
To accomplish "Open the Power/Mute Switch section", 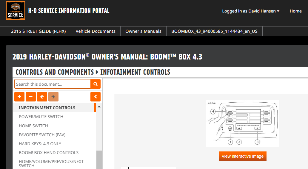I will click(x=41, y=117).
